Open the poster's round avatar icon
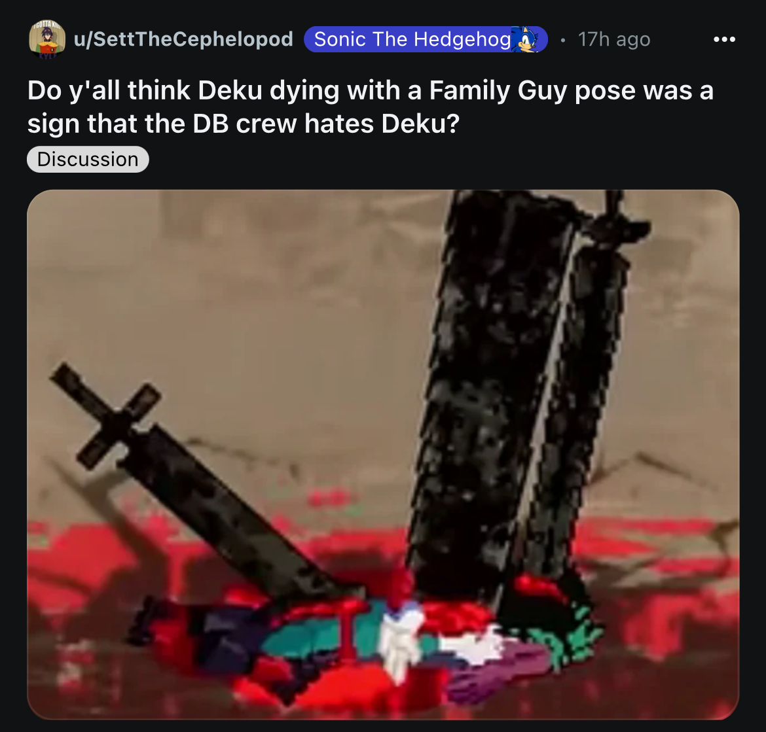The width and height of the screenshot is (766, 732). (x=47, y=39)
